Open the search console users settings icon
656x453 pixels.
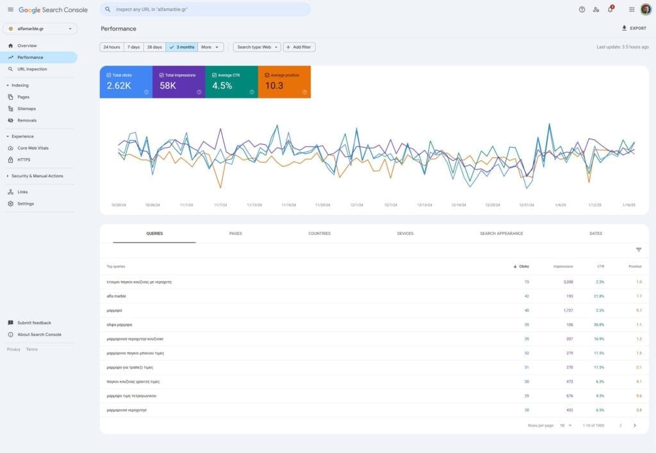click(x=596, y=10)
